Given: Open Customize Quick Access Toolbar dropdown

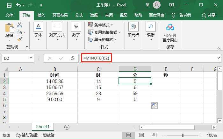Looking at the screenshot, I should (x=41, y=5).
